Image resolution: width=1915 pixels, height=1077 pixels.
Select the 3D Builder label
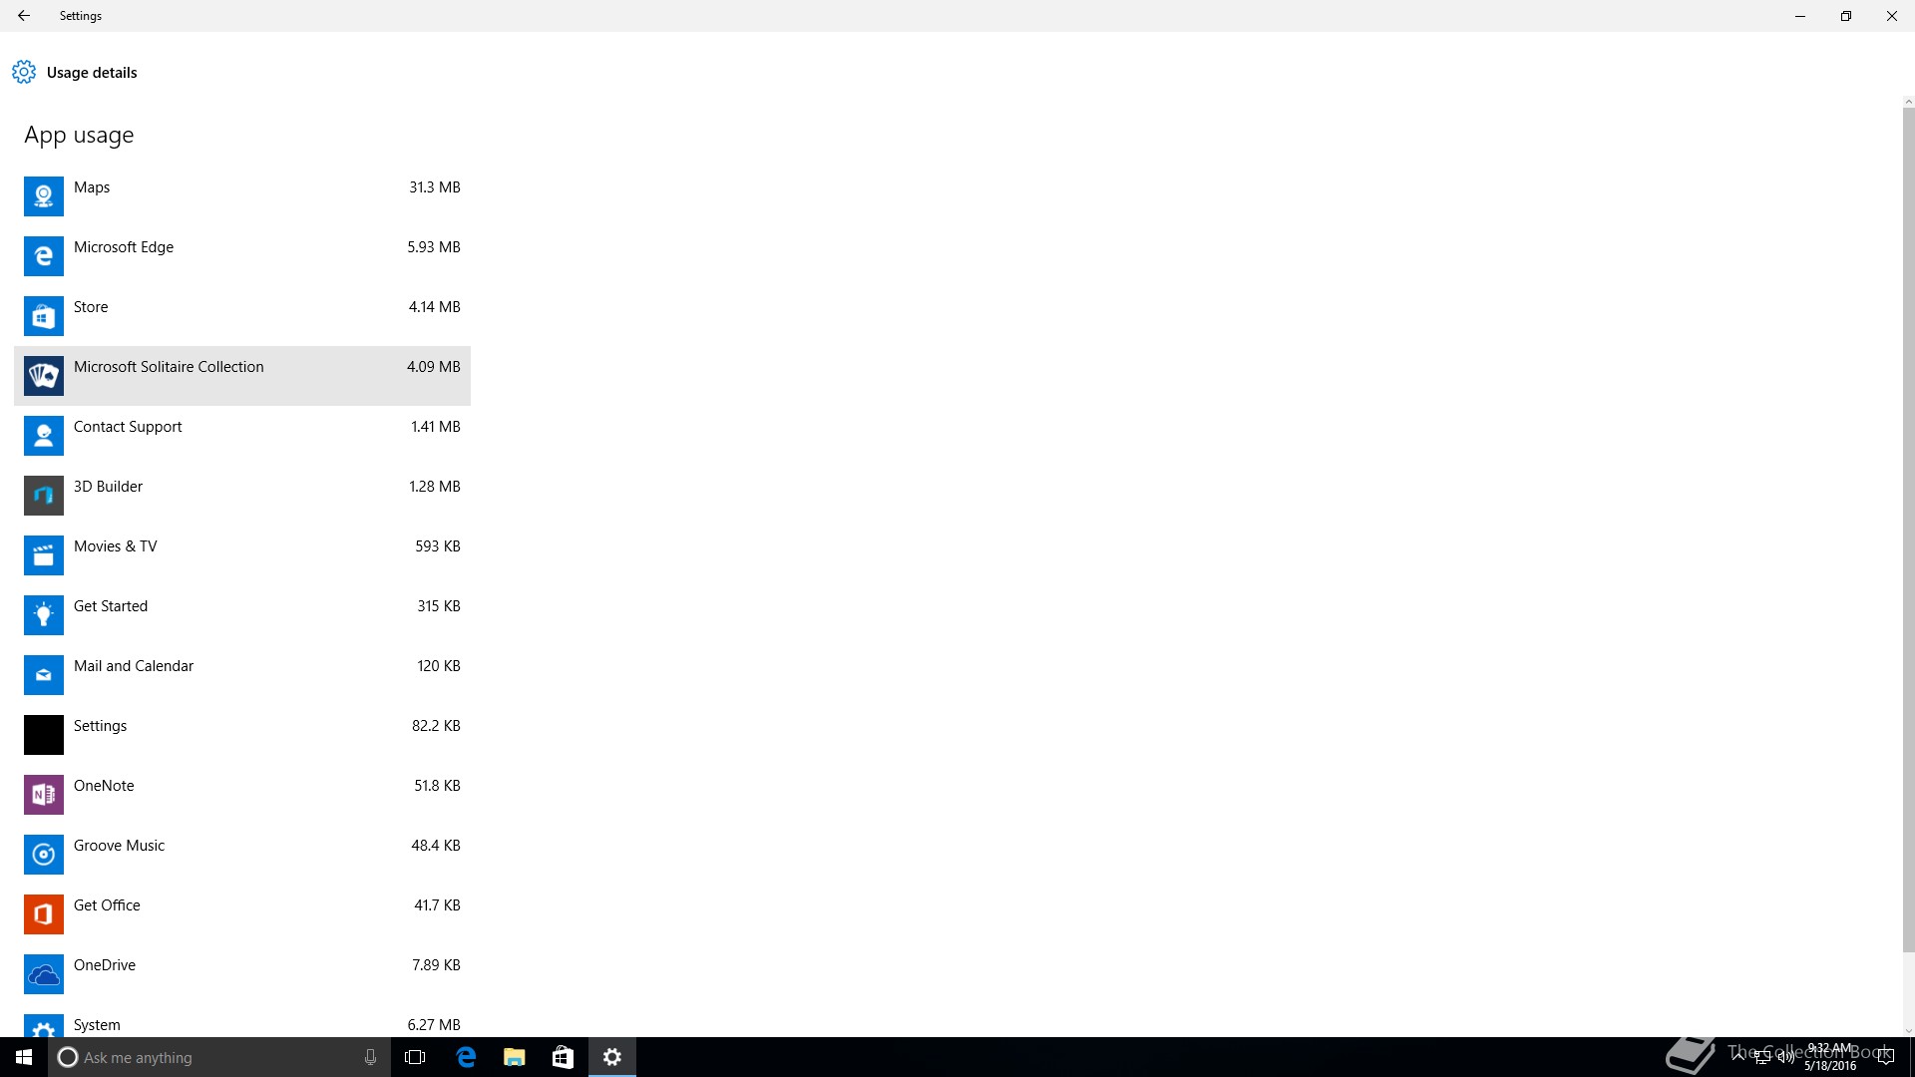(108, 487)
